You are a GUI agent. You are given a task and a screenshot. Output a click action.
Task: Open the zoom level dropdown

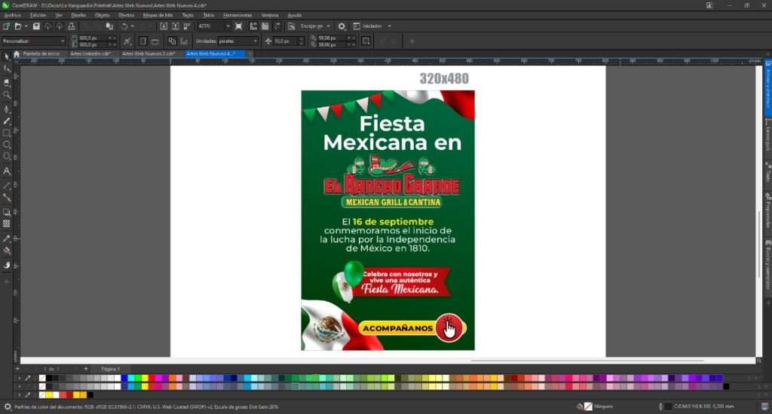225,26
